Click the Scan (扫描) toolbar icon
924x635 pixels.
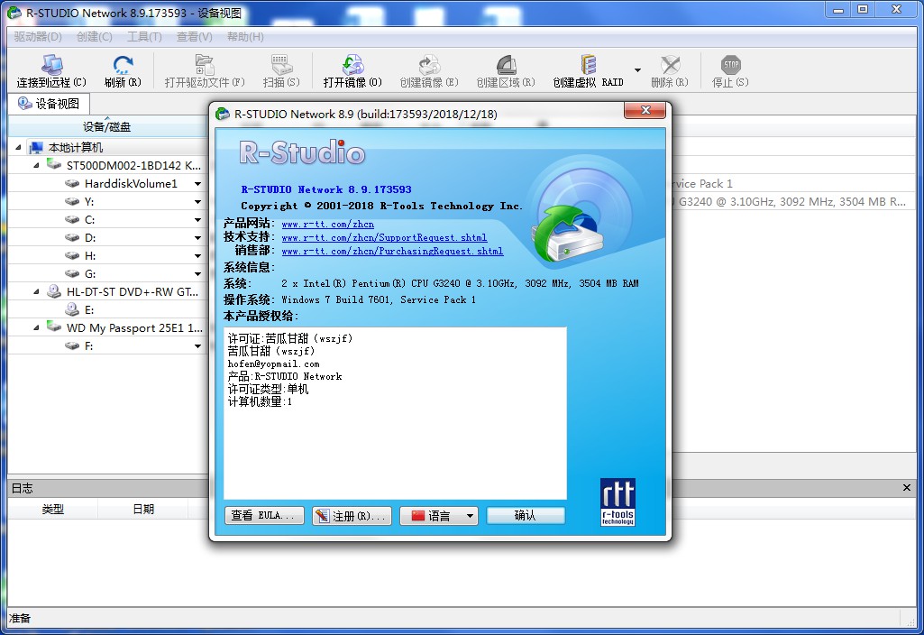(280, 64)
